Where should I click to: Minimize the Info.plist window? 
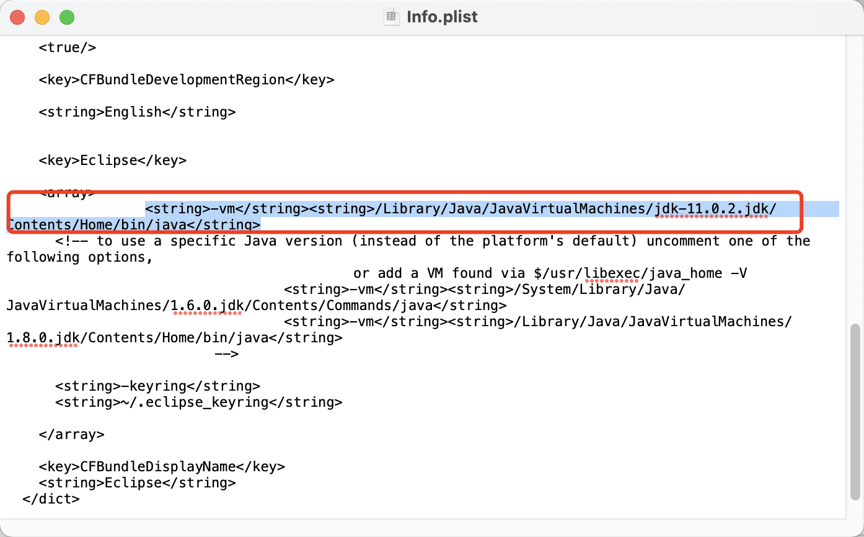[x=42, y=17]
